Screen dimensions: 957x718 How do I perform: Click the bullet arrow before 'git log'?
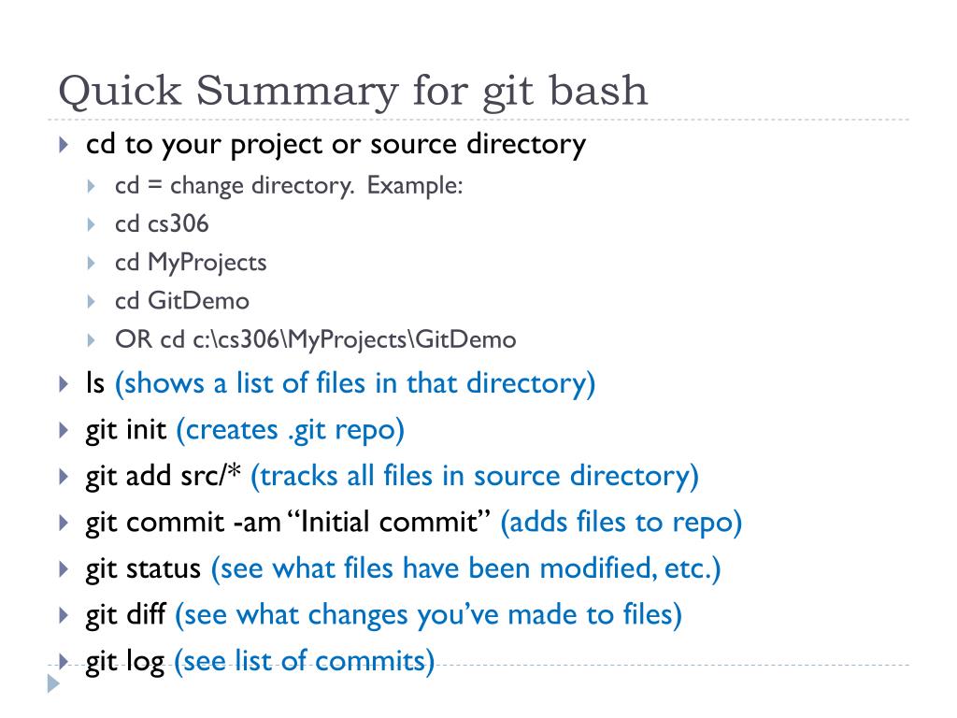(x=64, y=661)
